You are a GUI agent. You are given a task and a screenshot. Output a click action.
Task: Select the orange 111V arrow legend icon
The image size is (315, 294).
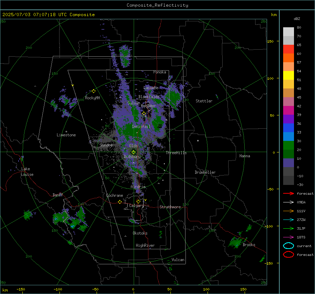coord(288,211)
